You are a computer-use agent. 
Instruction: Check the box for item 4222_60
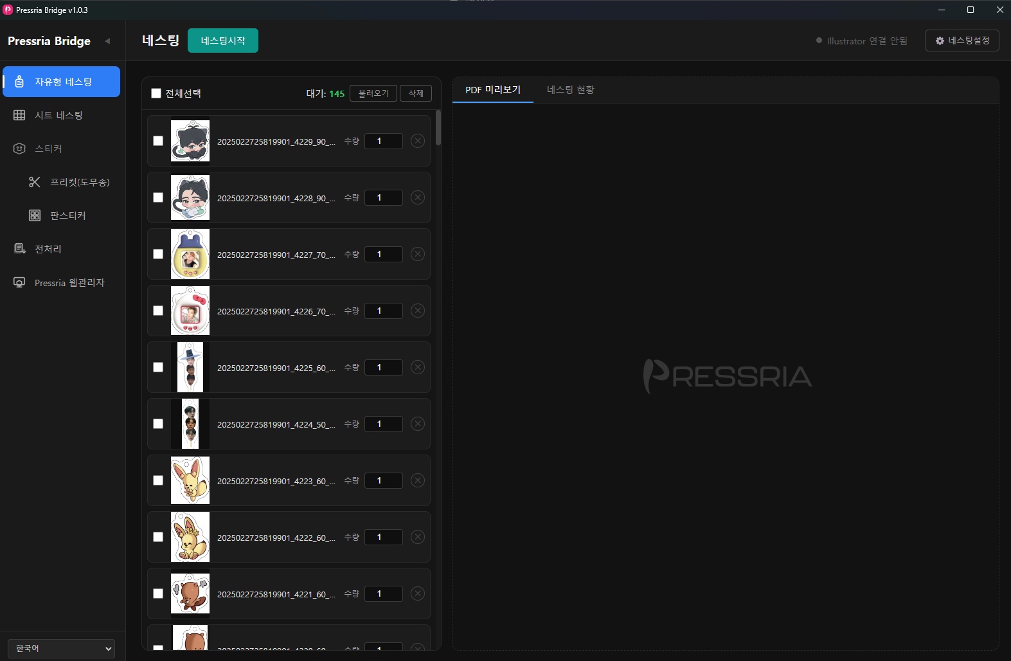click(158, 537)
